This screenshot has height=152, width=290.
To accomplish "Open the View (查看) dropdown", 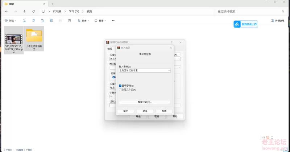I will click(x=100, y=21).
